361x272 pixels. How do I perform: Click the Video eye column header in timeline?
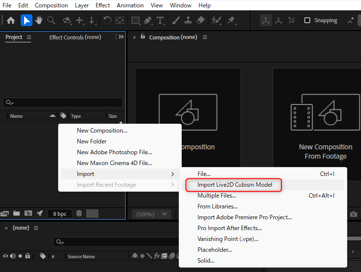click(x=5, y=256)
